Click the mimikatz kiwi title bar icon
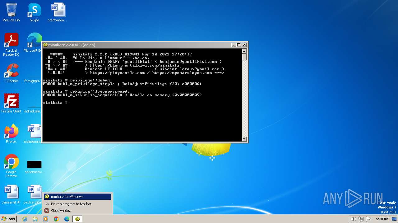Image resolution: width=398 pixels, height=223 pixels. tap(45, 45)
